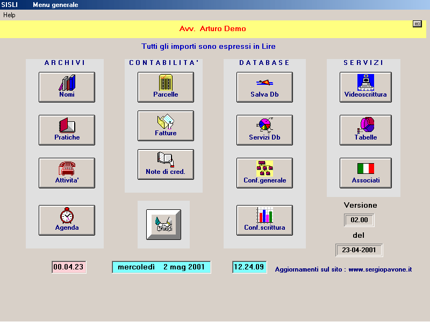Open the Agenda alarm clock button
Image resolution: width=430 pixels, height=322 pixels.
[67, 220]
